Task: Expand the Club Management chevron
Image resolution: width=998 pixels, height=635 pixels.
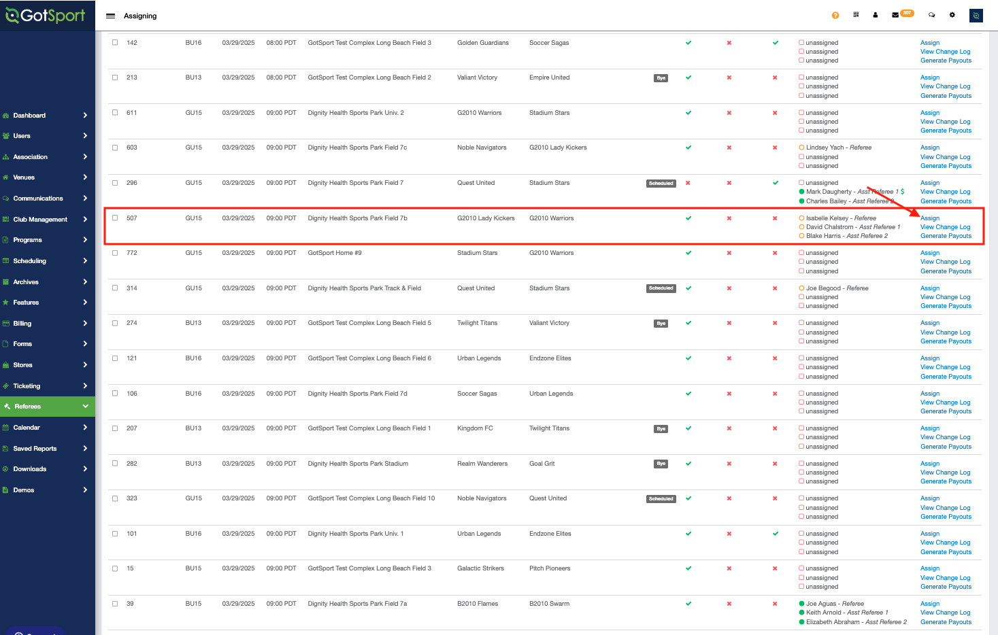Action: (x=85, y=220)
